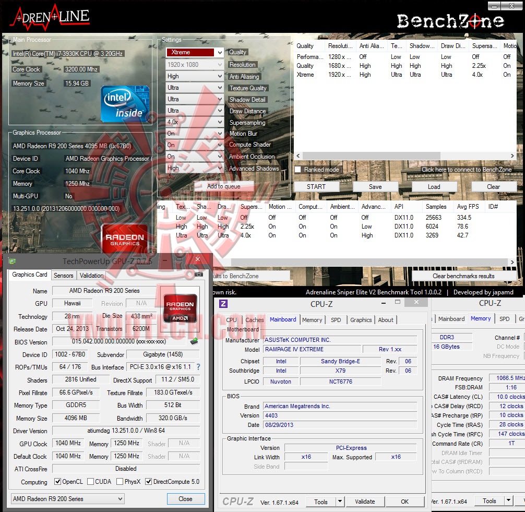
Task: Open the CPU-Z About tab
Action: click(386, 320)
